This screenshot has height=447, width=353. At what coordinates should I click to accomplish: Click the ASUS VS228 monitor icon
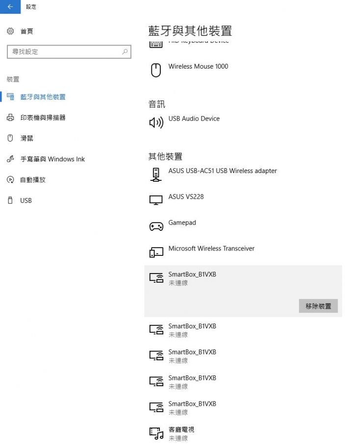(x=155, y=200)
